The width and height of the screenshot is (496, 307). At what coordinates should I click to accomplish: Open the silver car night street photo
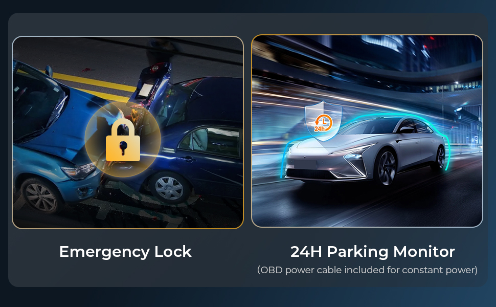pos(367,131)
